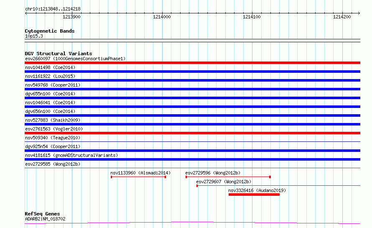Click the 1214200 ruler position marker
This screenshot has width=372, height=228.
pos(342,17)
